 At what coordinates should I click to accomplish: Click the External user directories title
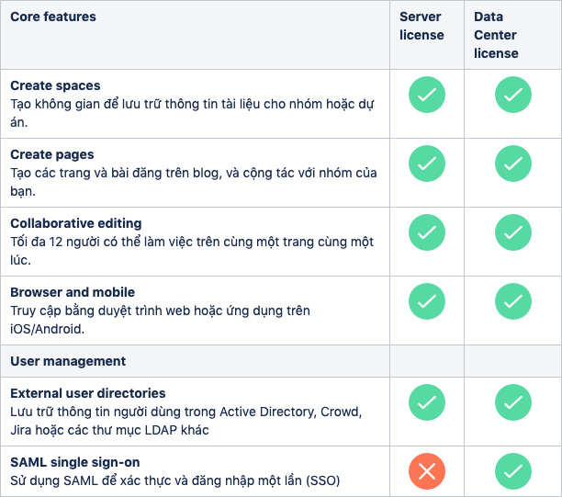pos(88,393)
